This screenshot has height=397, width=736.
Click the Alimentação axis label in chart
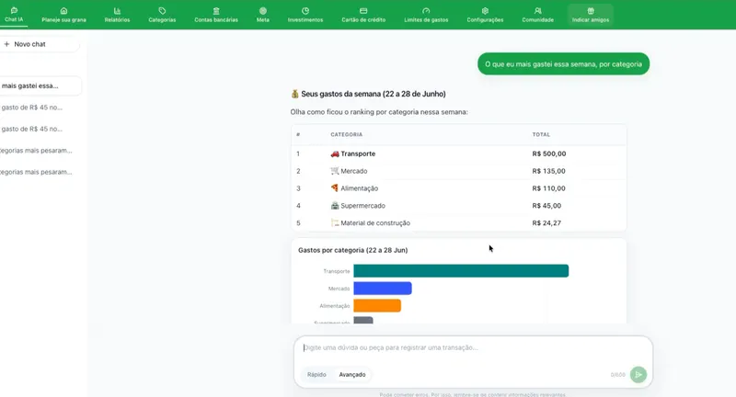335,306
